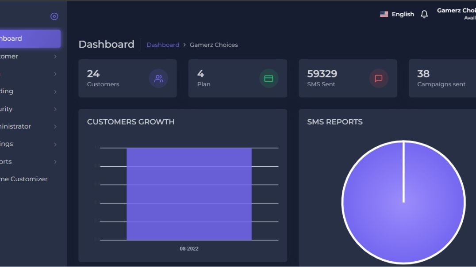This screenshot has width=476, height=267.
Task: Expand the Security menu chevron
Action: (55, 109)
